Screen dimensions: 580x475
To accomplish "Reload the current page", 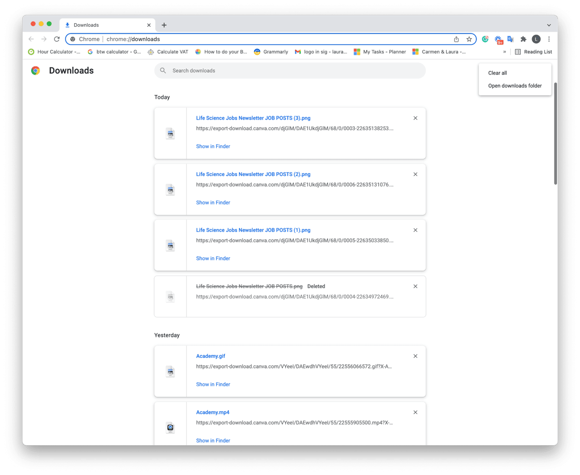I will click(57, 39).
